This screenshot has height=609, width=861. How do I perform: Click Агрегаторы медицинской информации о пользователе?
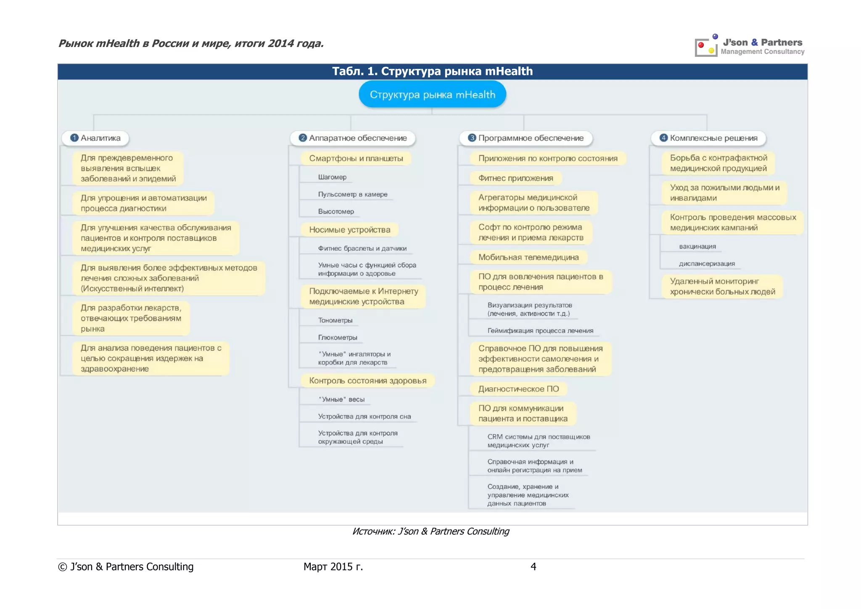pyautogui.click(x=534, y=203)
